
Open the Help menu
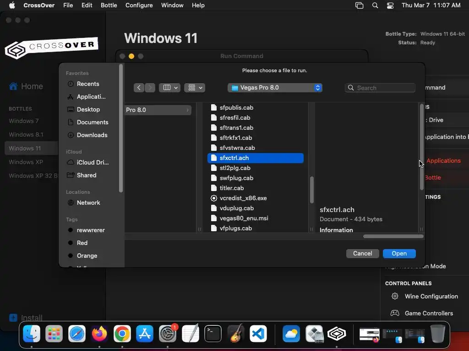pos(198,5)
